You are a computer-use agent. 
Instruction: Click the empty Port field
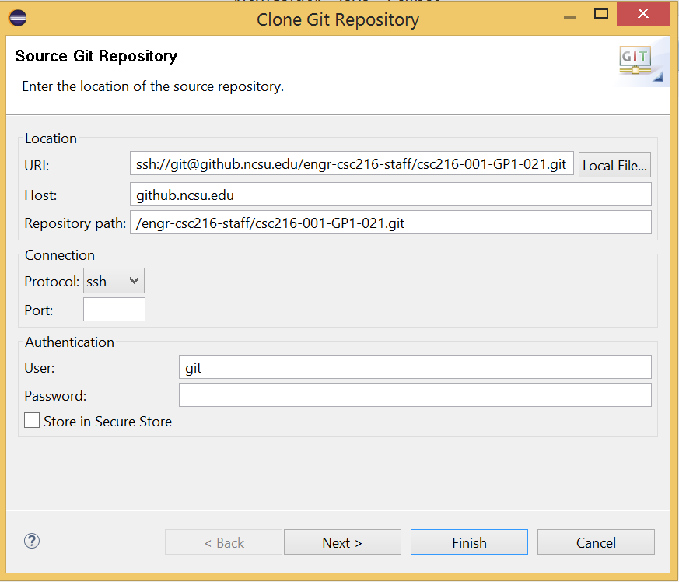click(x=114, y=309)
